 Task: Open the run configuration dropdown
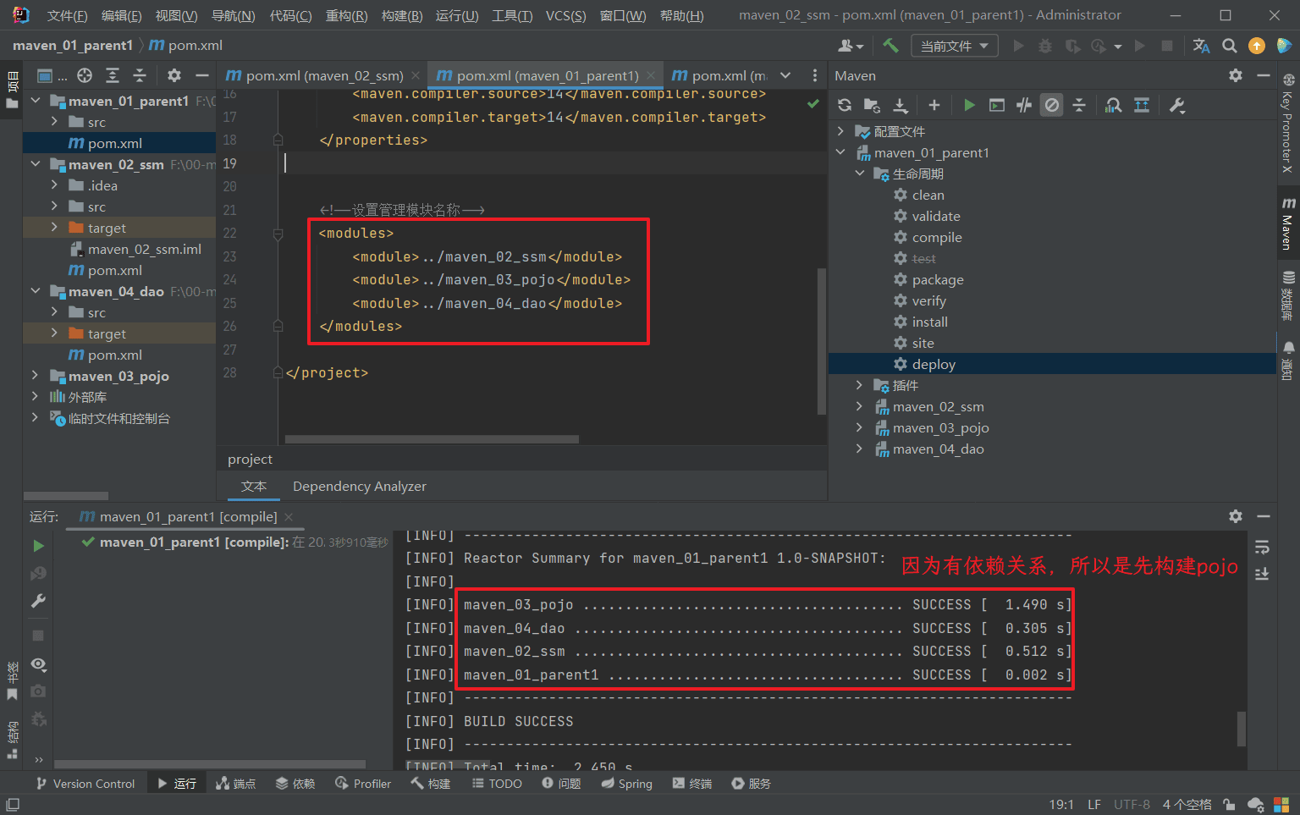[954, 46]
